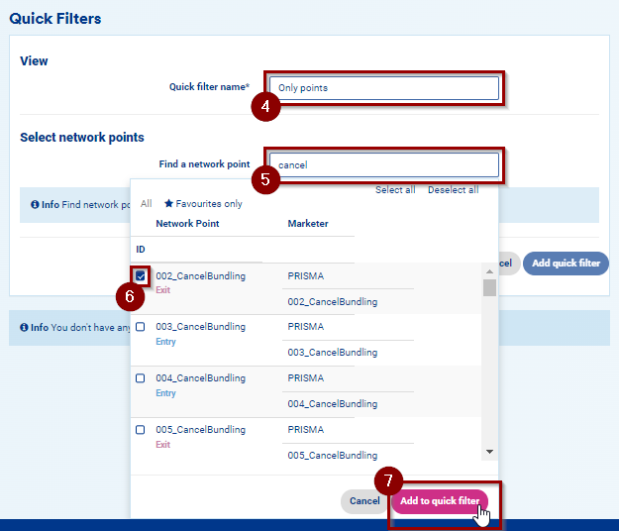This screenshot has height=531, width=619.
Task: Show Favourites only network points
Action: (x=208, y=204)
